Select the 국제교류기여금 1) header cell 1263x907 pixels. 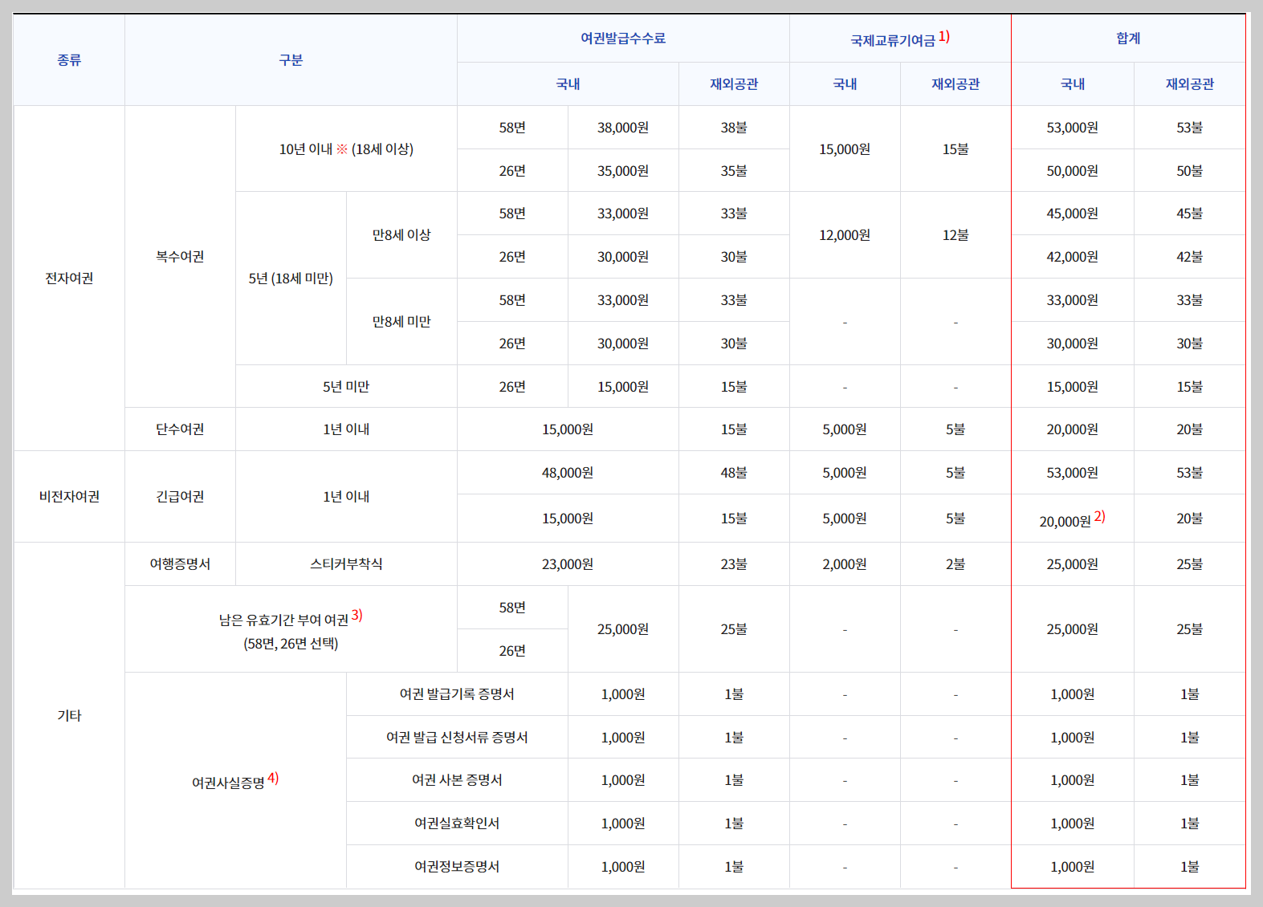900,39
